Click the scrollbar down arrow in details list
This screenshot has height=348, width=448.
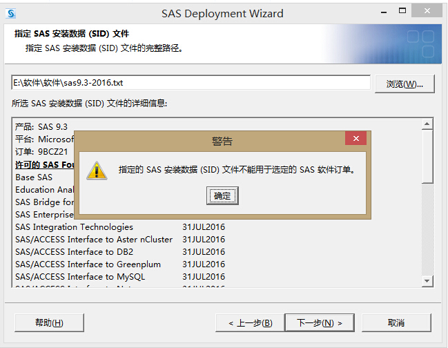point(427,281)
